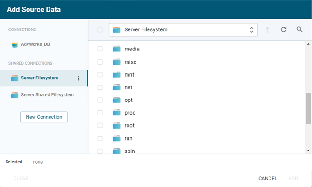Check the box next to the misc folder

pos(99,62)
